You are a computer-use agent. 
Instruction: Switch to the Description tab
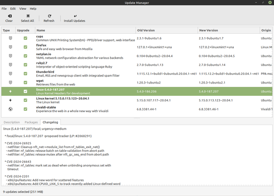[12, 122]
